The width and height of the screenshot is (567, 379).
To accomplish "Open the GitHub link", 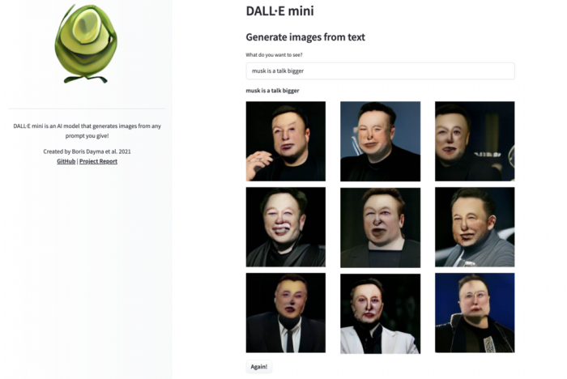I will [x=66, y=161].
